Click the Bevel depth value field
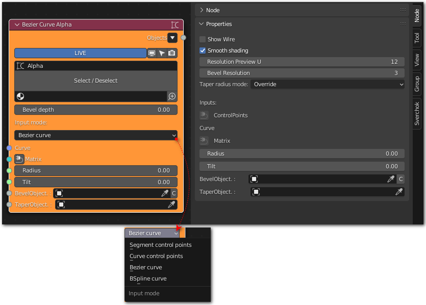 point(96,110)
